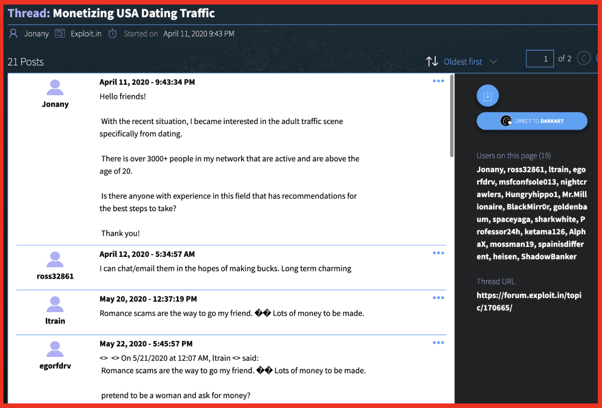Click the clock icon beside Started on
This screenshot has height=408, width=602.
[x=112, y=34]
